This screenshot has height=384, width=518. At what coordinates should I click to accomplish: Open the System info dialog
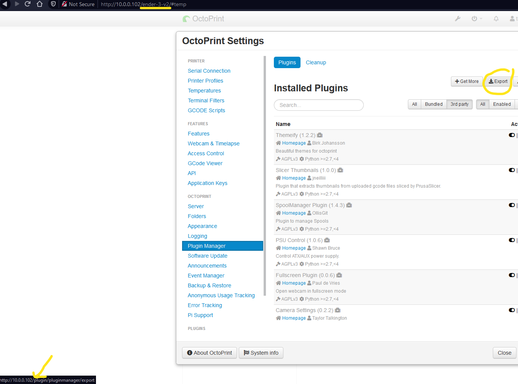pyautogui.click(x=261, y=353)
